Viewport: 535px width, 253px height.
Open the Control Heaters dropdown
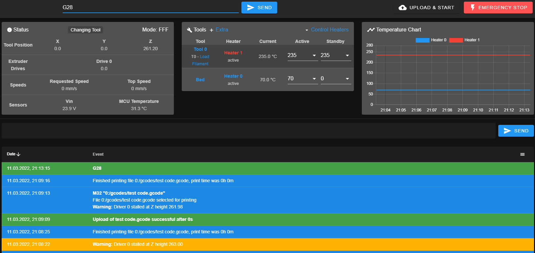(x=327, y=29)
